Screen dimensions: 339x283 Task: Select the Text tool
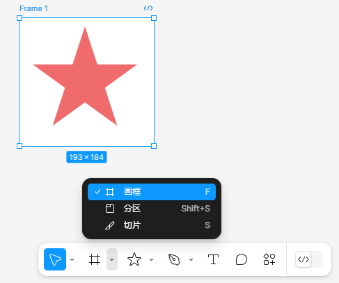[x=213, y=259]
